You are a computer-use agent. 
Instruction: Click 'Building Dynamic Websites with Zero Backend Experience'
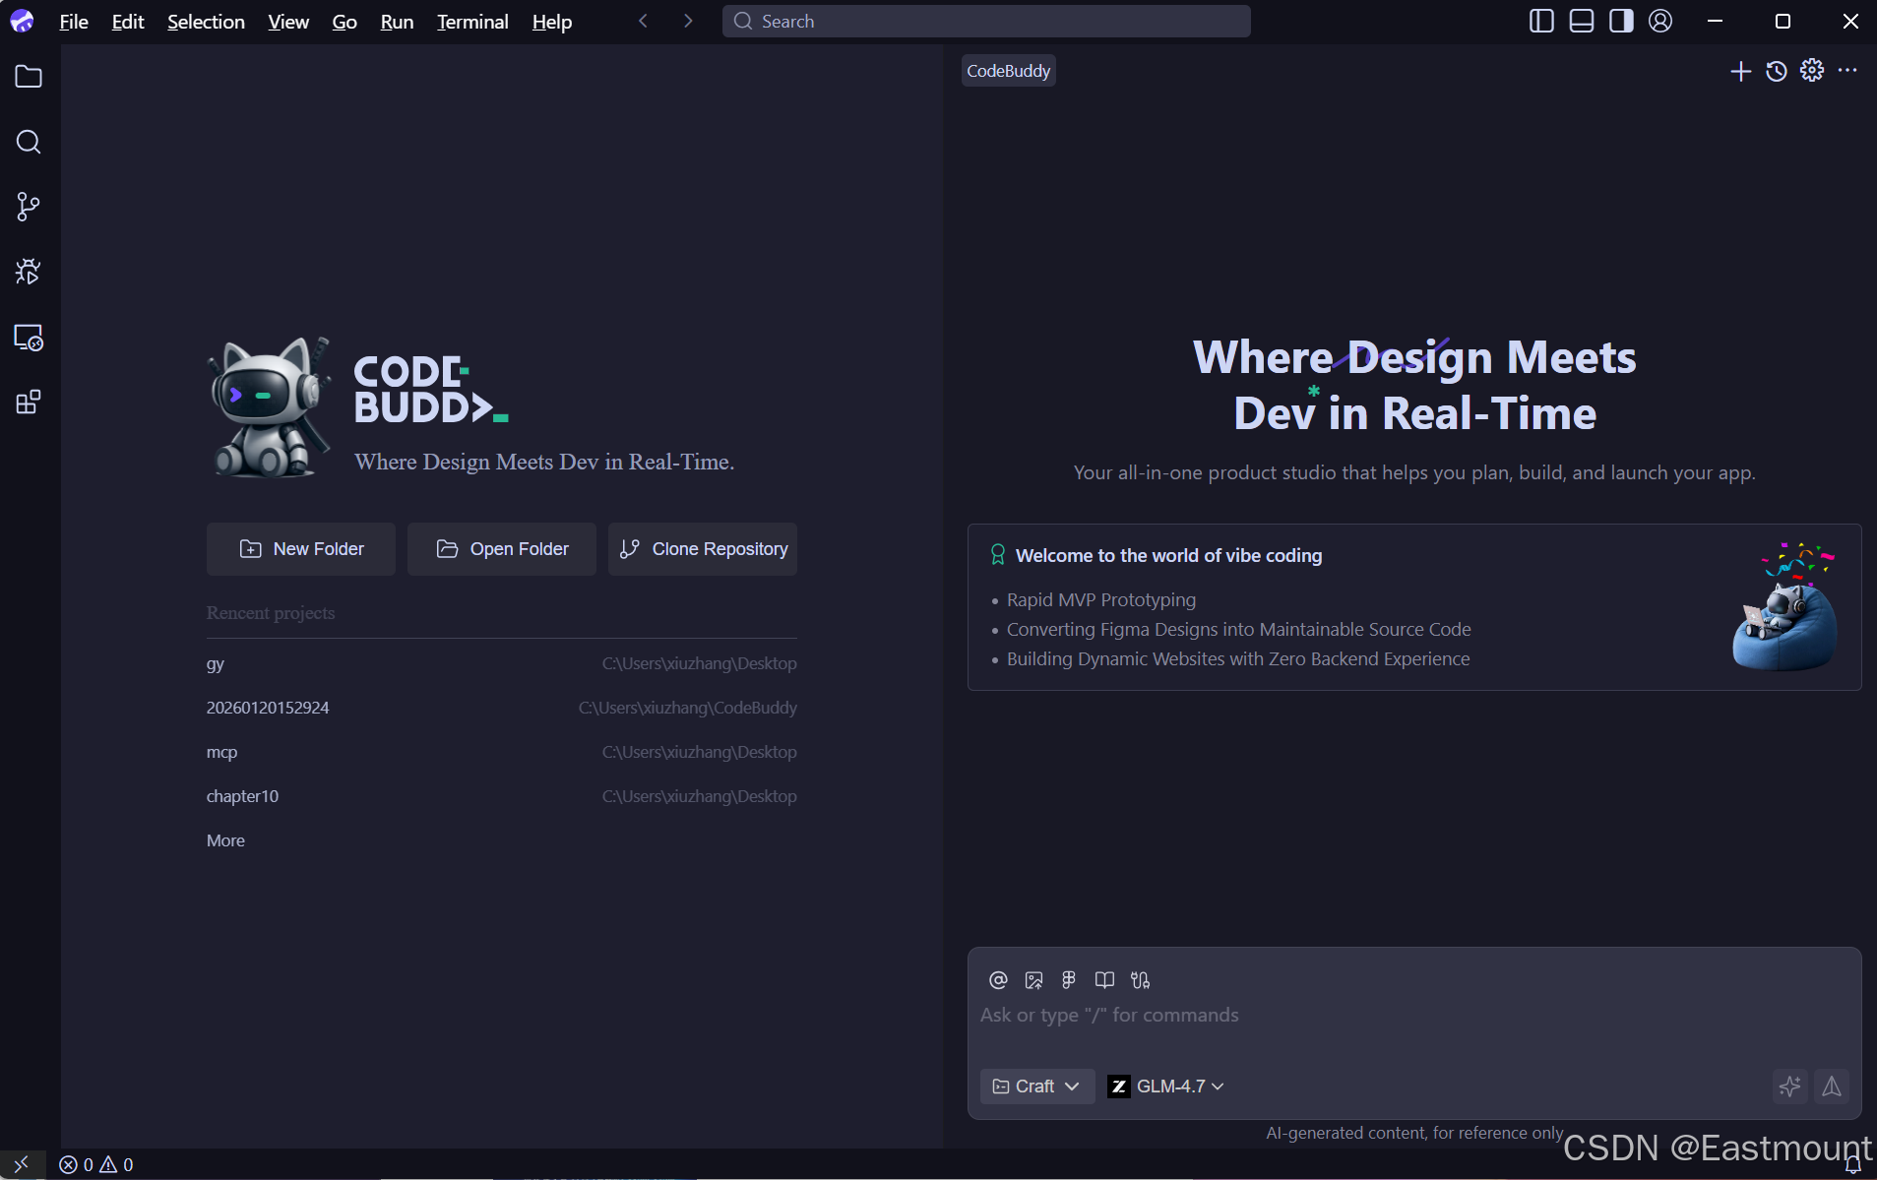pos(1238,659)
